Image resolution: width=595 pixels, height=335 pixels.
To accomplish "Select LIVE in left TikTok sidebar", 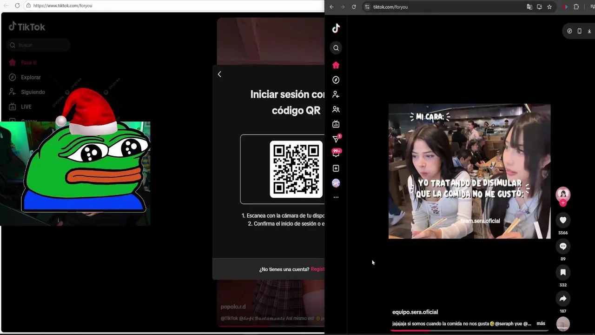I will [20, 107].
